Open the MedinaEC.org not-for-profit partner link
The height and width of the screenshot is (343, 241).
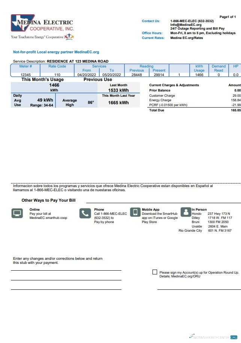87,52
